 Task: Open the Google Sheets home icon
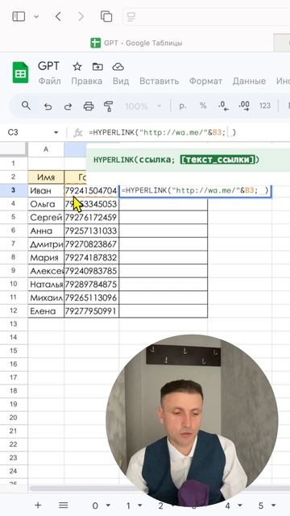(20, 73)
